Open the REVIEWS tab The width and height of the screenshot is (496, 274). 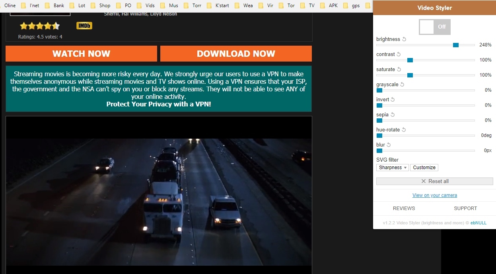[404, 208]
